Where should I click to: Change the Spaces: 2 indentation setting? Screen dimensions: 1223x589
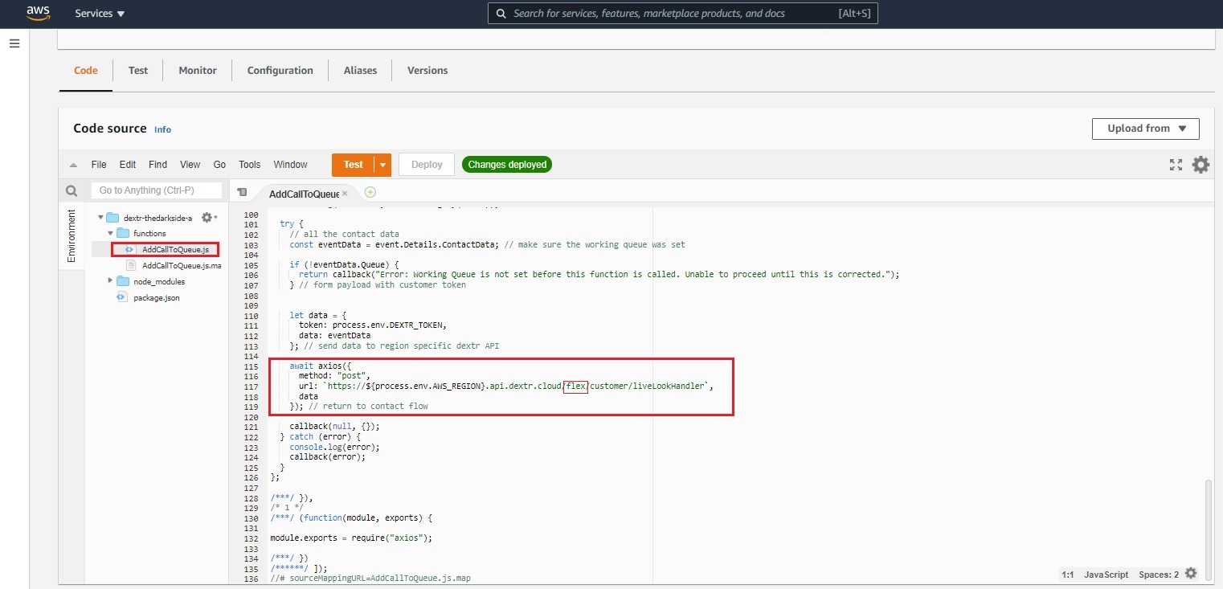(1159, 575)
